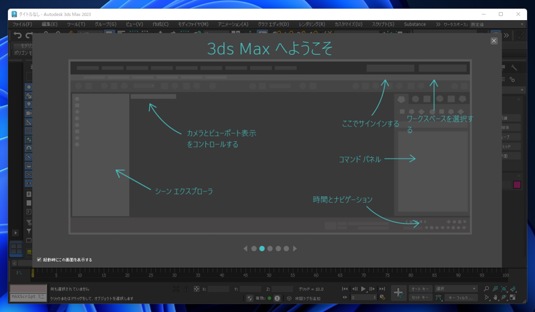Click the zoom extents all icon
The image size is (535, 312).
[512, 289]
